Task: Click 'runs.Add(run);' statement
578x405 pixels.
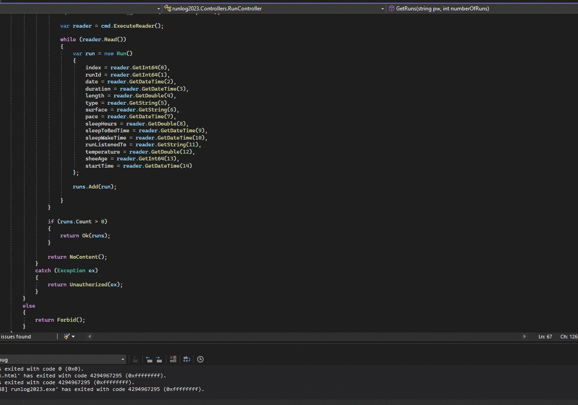Action: pyautogui.click(x=95, y=187)
